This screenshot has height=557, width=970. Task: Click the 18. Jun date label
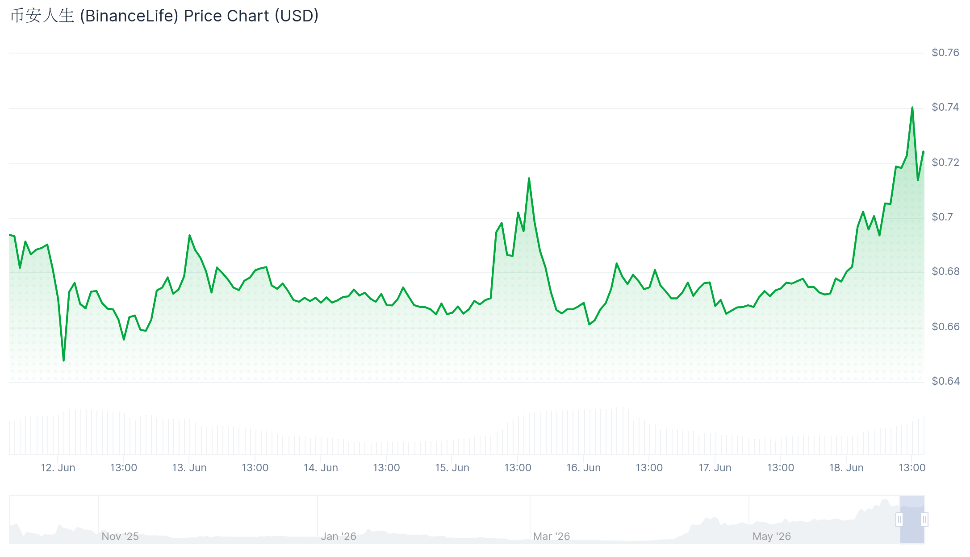846,468
